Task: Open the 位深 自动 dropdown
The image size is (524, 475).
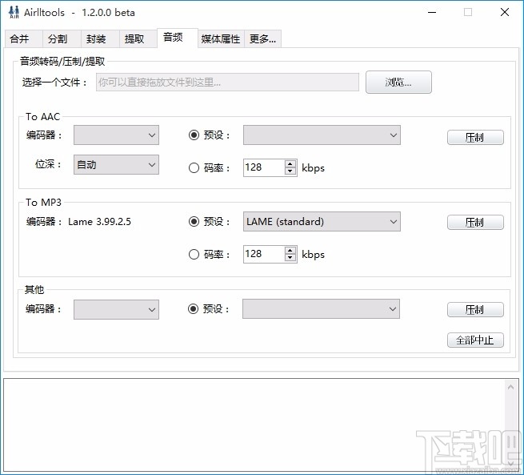Action: click(116, 164)
